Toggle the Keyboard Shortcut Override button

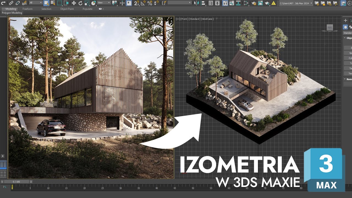point(129,3)
